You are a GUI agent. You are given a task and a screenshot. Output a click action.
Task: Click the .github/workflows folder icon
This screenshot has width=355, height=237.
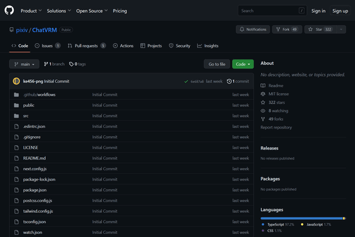tap(16, 94)
